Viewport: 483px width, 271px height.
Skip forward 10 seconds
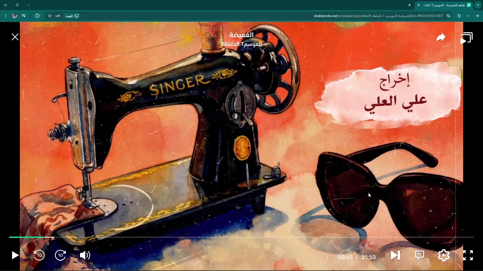coord(61,255)
